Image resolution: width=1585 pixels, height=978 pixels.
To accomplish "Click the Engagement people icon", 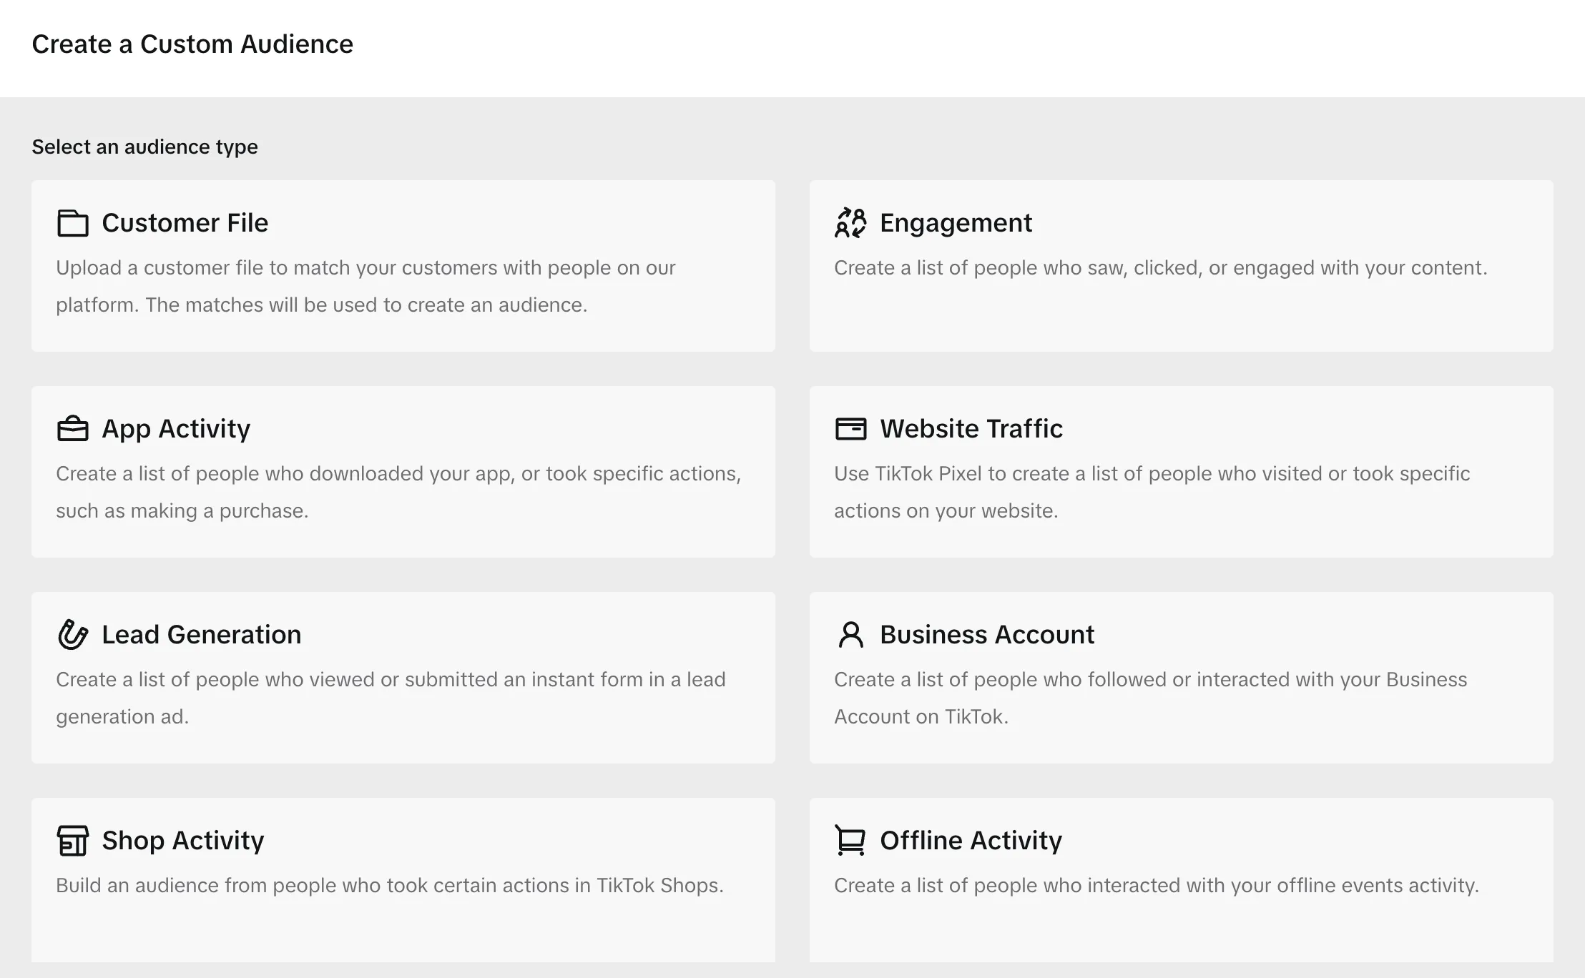I will (850, 223).
